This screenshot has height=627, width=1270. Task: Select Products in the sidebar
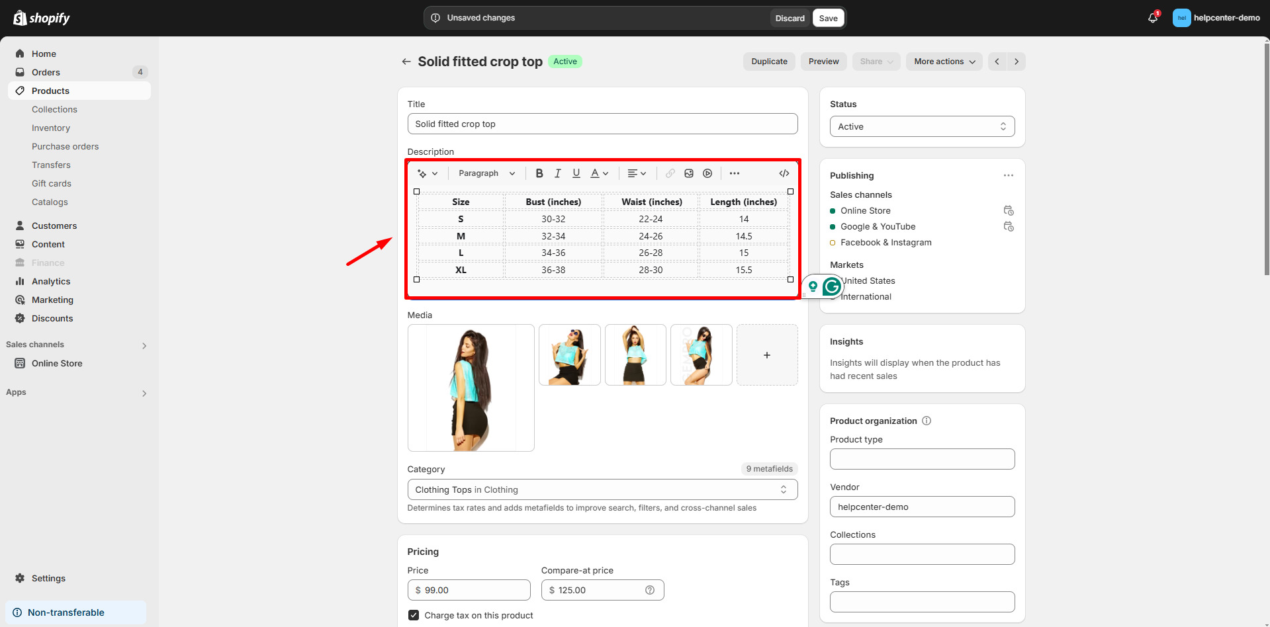tap(50, 91)
